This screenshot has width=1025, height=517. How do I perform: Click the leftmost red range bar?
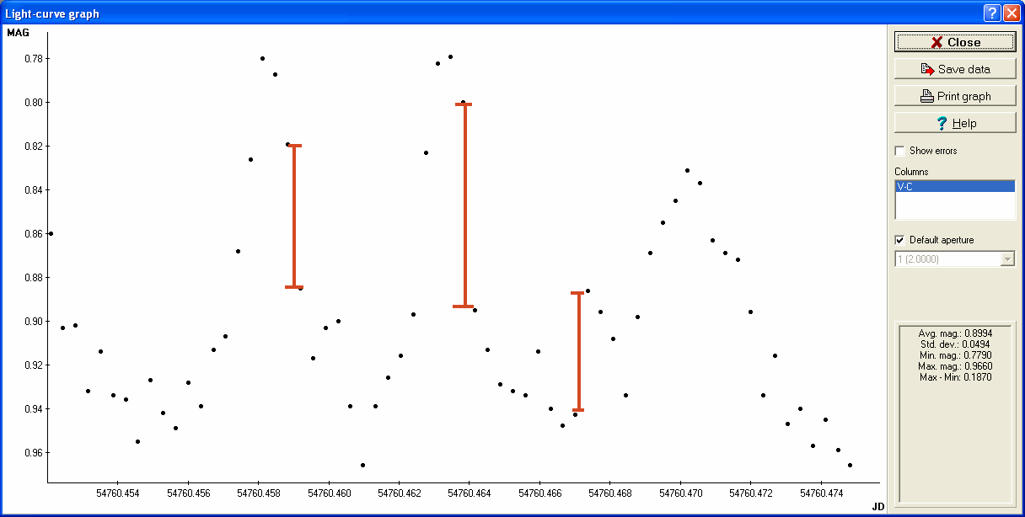(x=293, y=216)
